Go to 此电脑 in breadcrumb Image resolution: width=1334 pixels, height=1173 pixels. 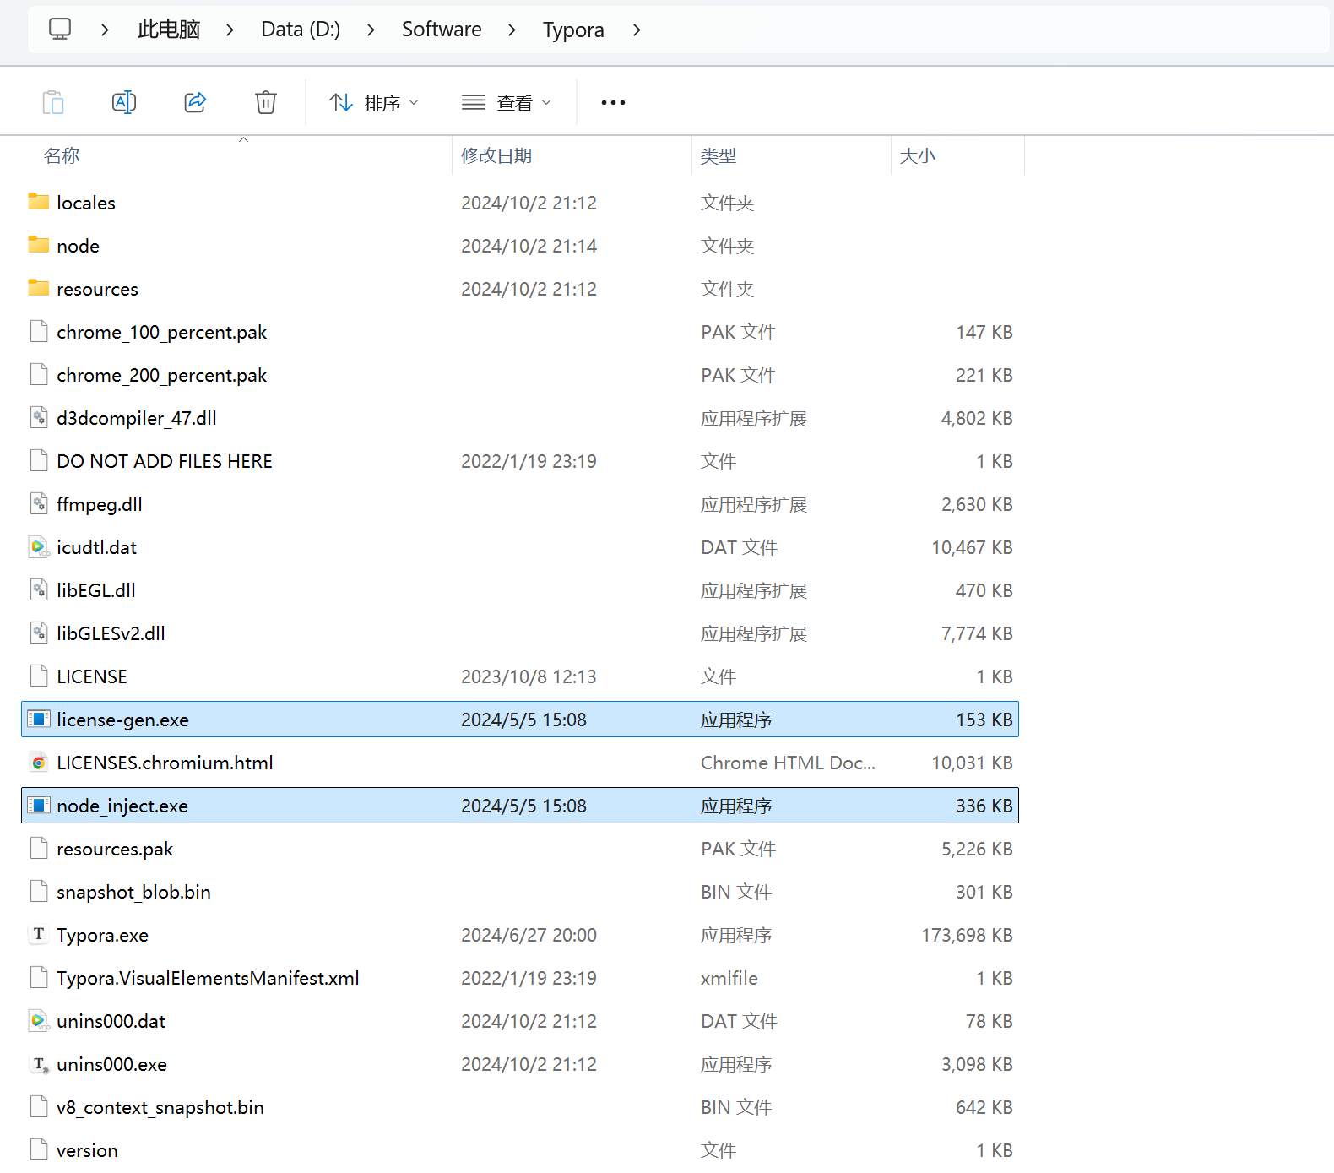click(169, 30)
